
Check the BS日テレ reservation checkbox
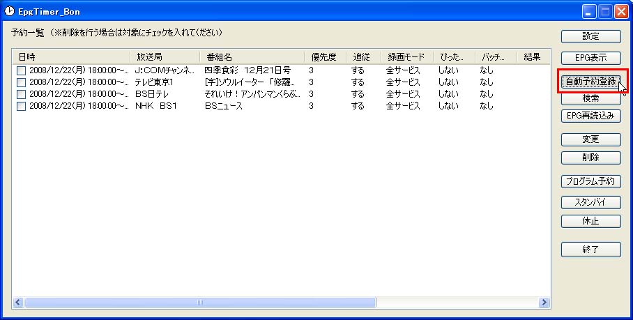pos(21,94)
